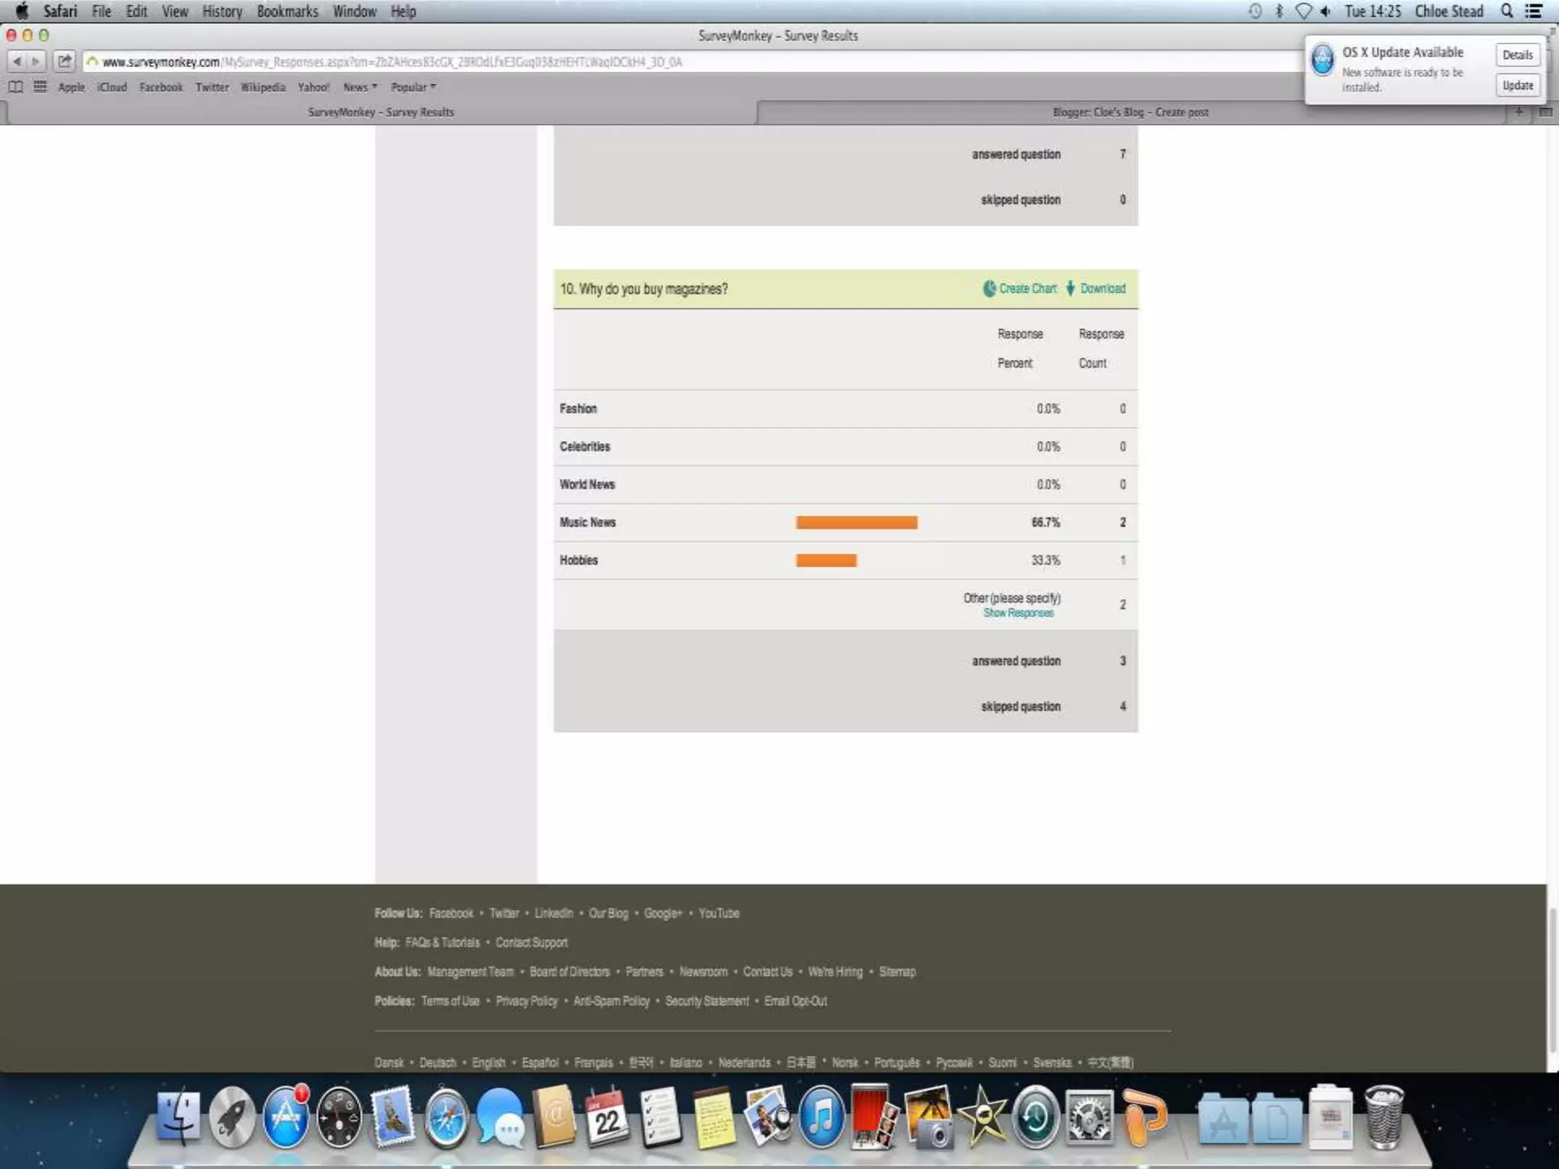Screen dimensions: 1559x1169
Task: Click the Create Chart pie icon
Action: [x=989, y=288]
